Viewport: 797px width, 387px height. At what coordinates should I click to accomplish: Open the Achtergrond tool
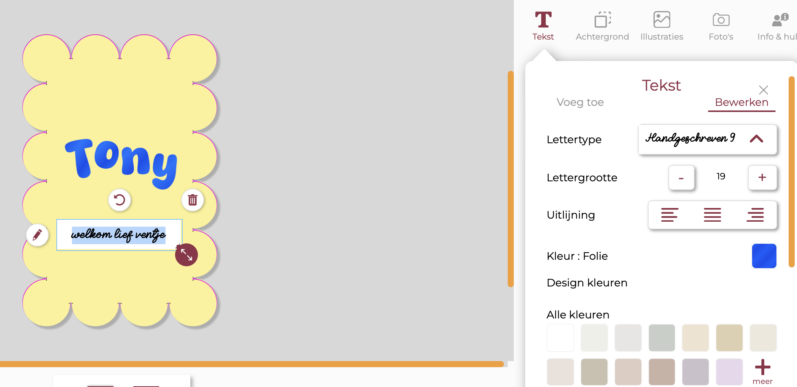[602, 26]
